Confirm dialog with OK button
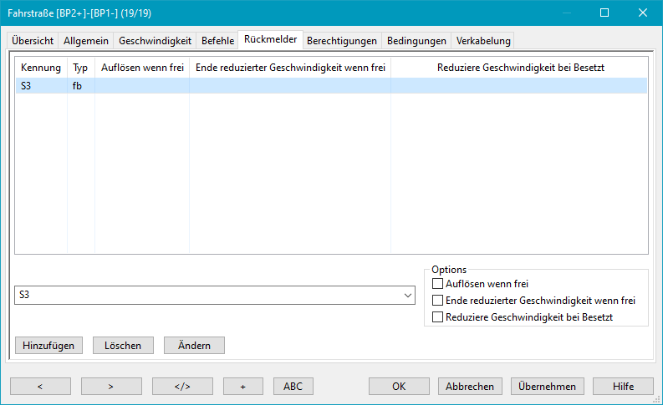The height and width of the screenshot is (405, 663). coord(399,386)
